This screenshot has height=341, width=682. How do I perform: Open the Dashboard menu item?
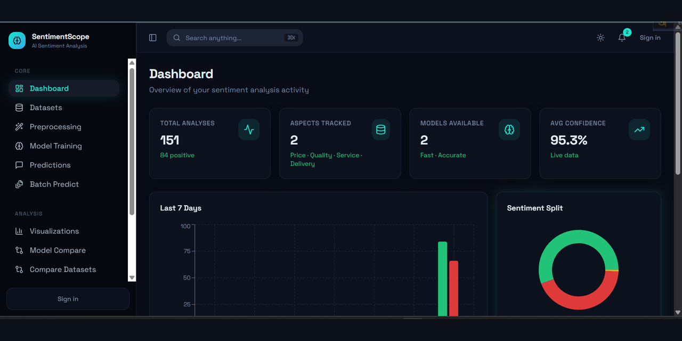64,88
